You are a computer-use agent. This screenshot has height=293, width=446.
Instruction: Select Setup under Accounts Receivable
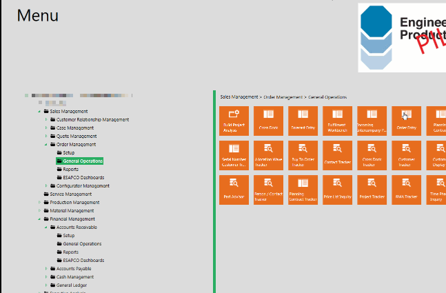click(65, 235)
